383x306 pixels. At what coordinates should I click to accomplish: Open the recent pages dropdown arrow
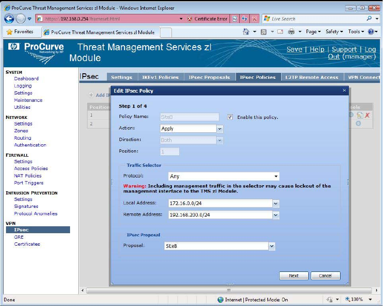pos(29,19)
